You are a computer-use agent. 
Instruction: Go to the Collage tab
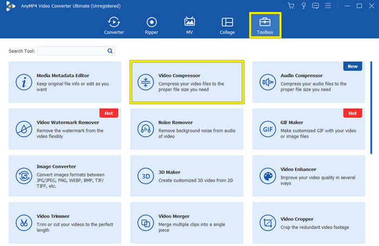227,25
